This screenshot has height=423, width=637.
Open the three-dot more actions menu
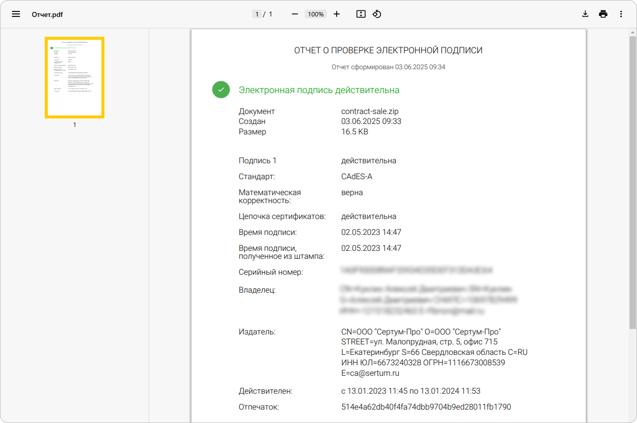[621, 14]
